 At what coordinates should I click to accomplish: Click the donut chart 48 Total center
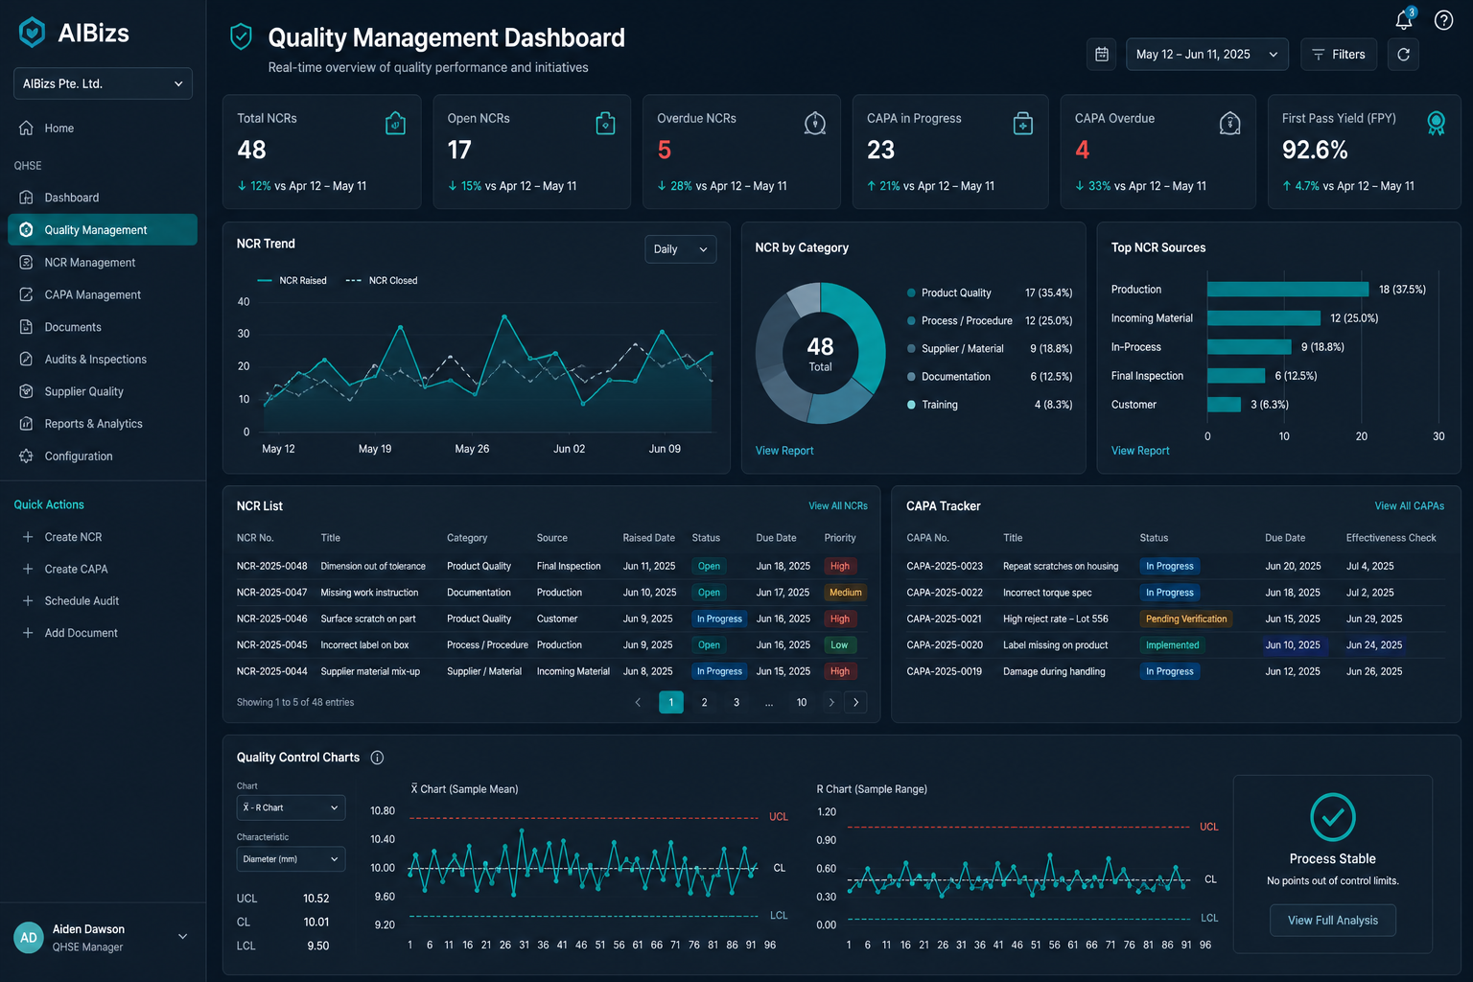click(x=820, y=353)
